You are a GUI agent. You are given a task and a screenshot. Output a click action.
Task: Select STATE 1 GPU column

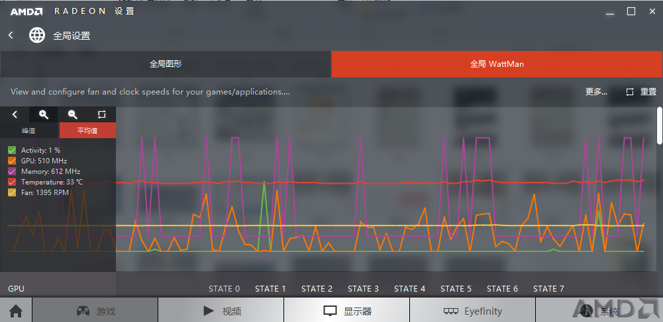click(x=270, y=289)
